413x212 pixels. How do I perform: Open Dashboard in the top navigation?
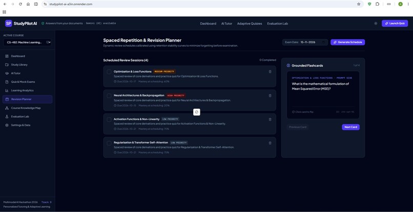pos(208,23)
